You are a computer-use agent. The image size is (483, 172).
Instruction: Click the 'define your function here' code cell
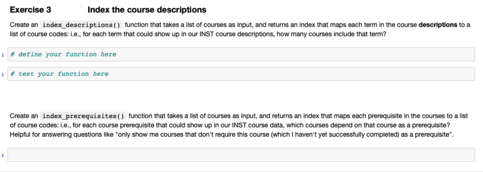(241, 55)
